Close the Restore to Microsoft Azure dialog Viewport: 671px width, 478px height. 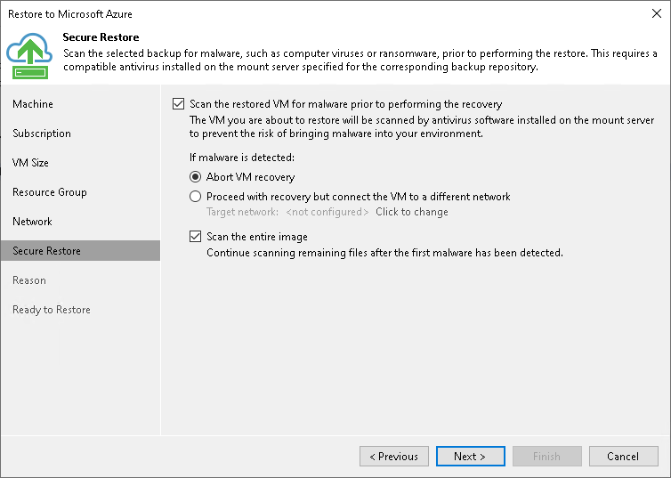656,14
